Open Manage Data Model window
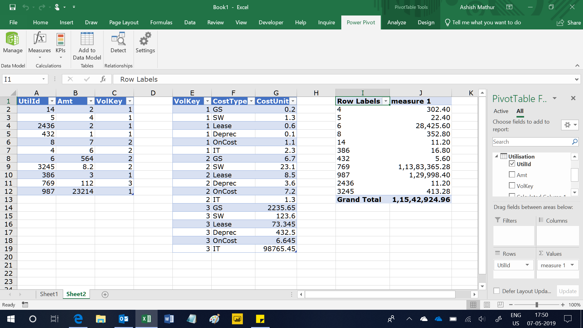The image size is (583, 328). [x=13, y=43]
